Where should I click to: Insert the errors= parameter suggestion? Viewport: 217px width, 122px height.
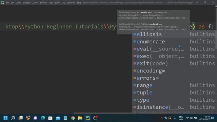pos(174,78)
